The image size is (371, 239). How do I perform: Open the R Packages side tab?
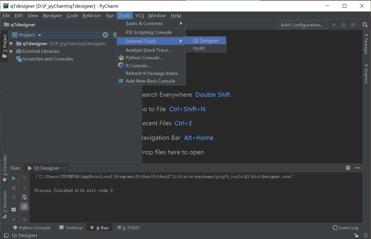(x=366, y=44)
